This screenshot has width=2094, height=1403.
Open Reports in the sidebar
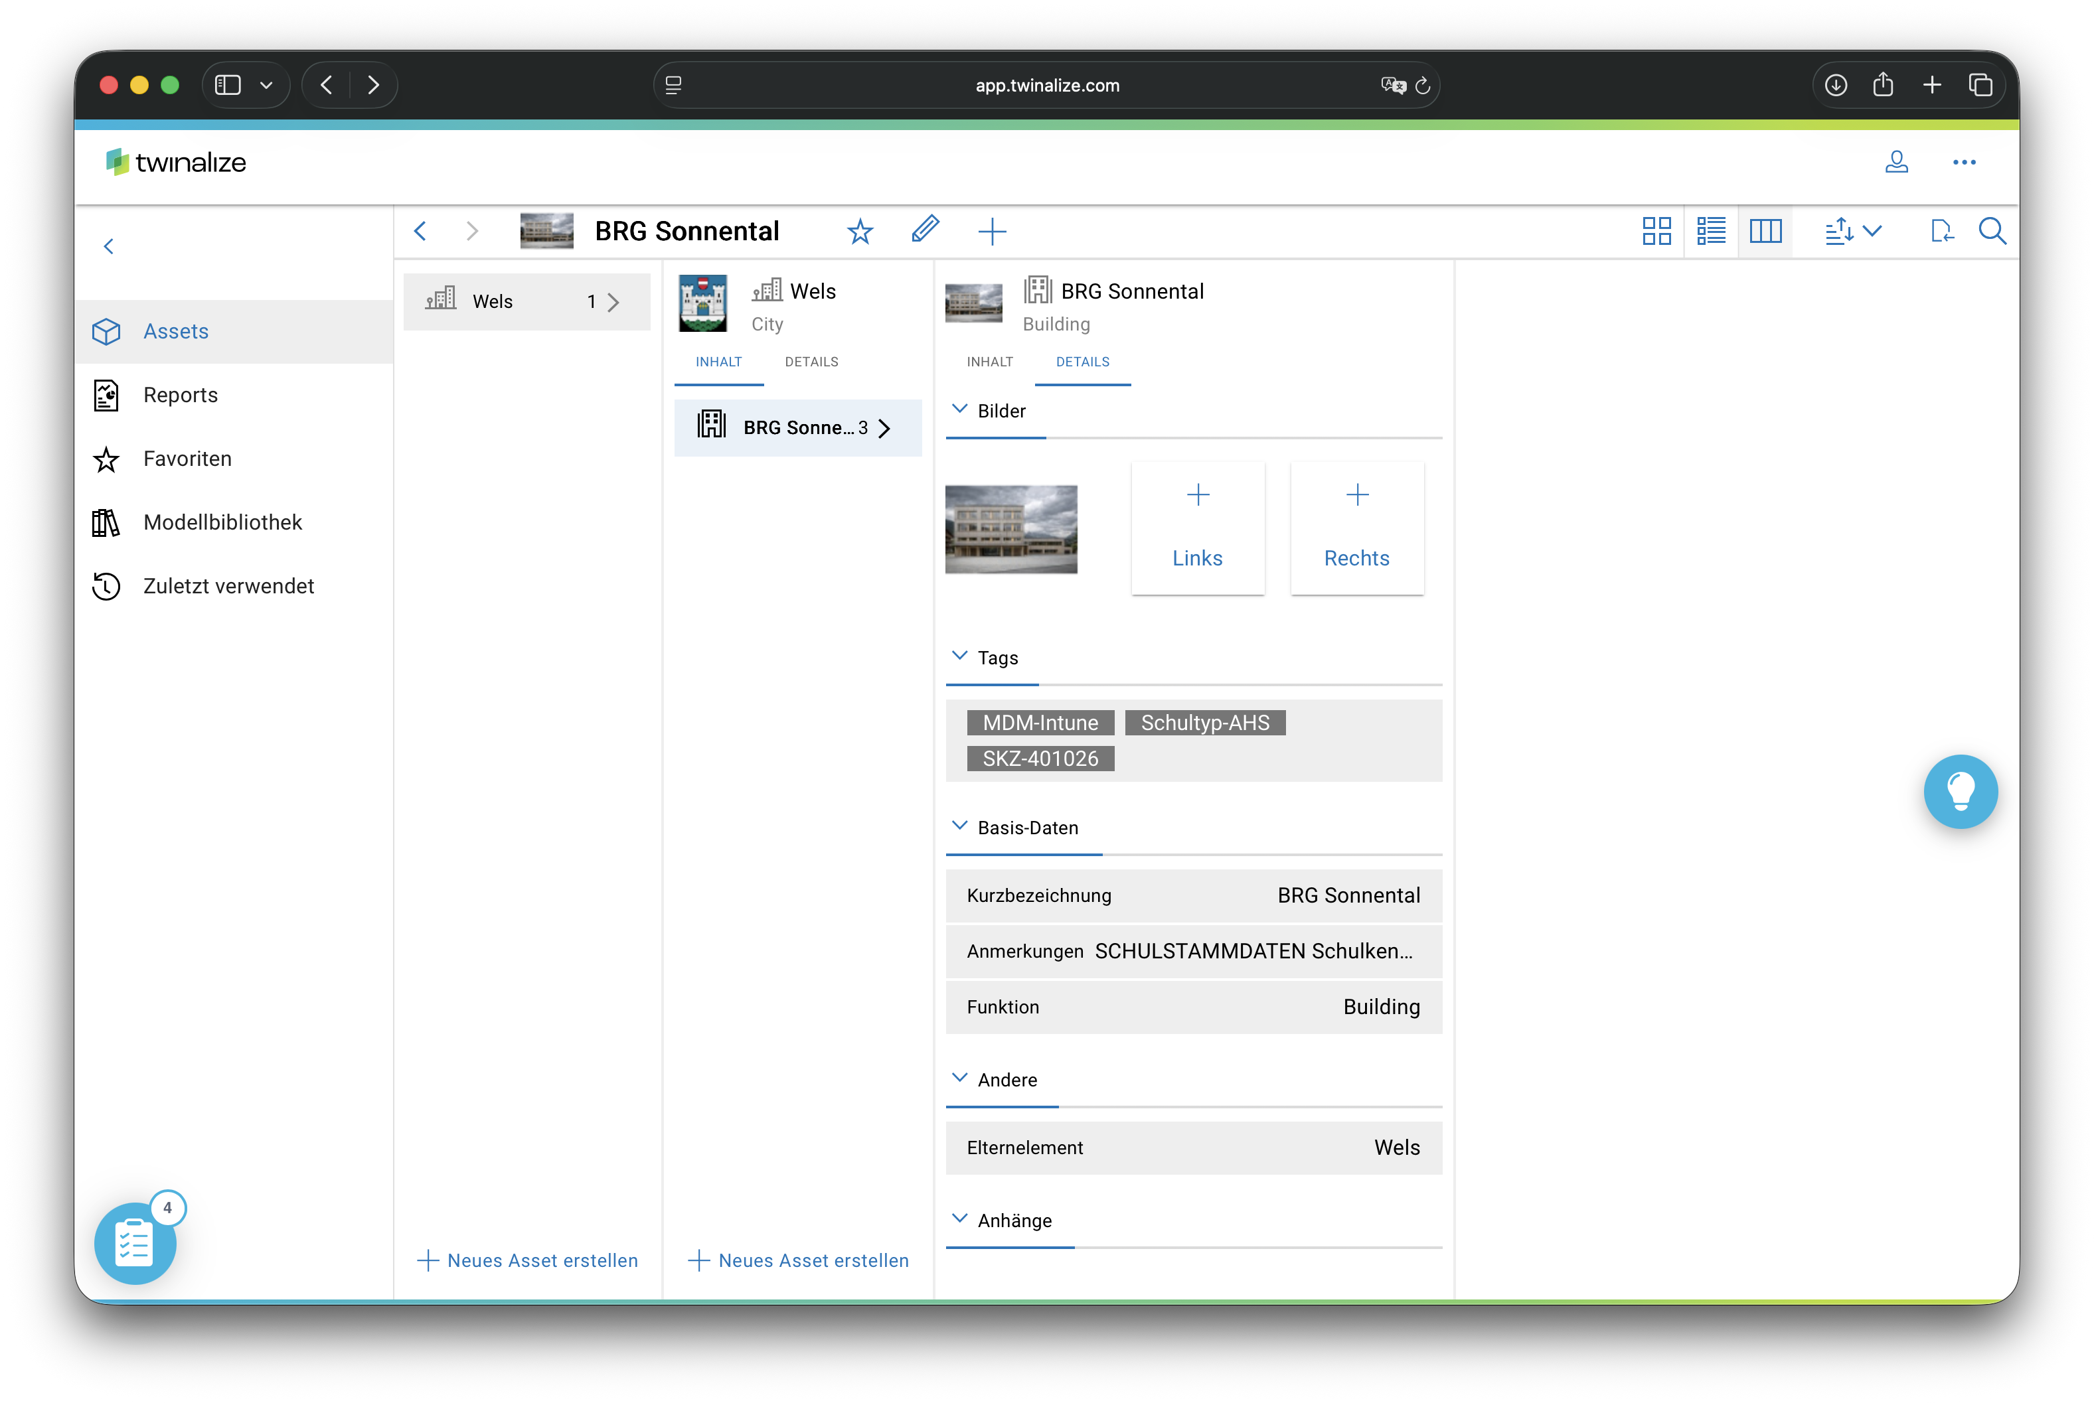pyautogui.click(x=180, y=395)
